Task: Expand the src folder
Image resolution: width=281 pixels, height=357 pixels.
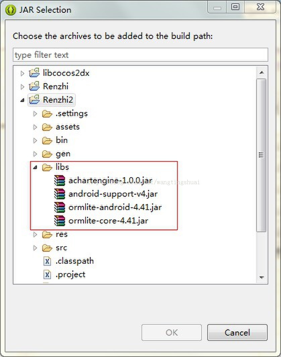Action: (x=35, y=248)
